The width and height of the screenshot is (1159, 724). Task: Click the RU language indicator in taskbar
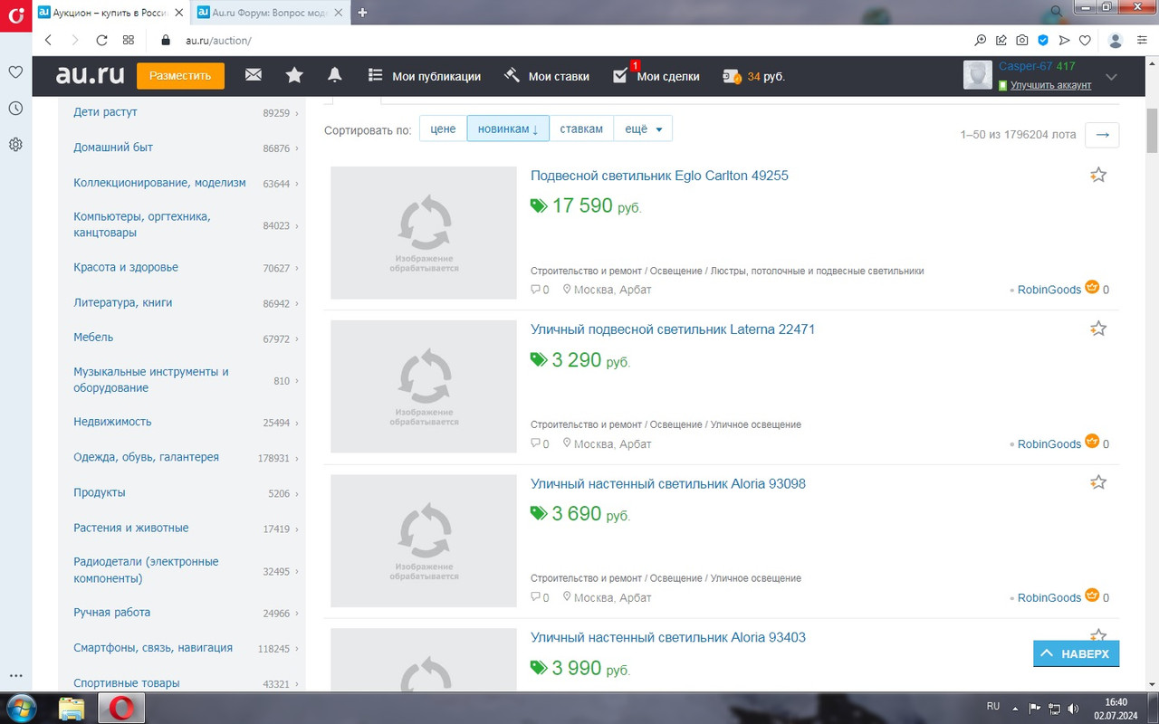tap(992, 706)
